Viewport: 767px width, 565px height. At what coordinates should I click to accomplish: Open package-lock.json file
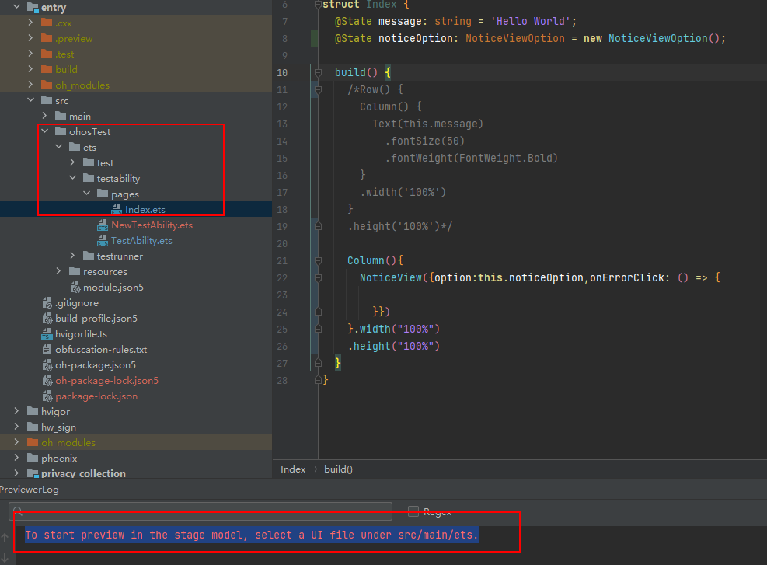(96, 396)
